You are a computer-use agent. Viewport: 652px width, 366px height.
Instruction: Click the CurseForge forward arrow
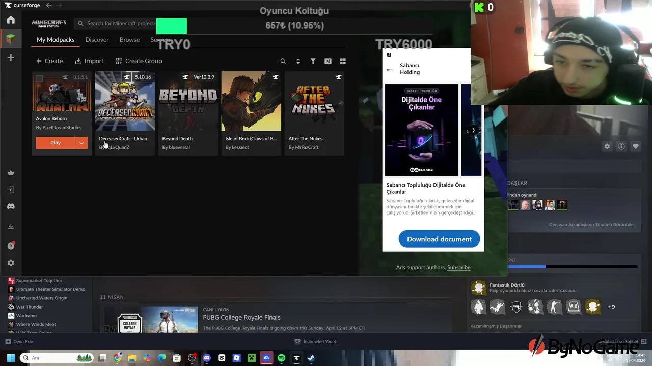click(59, 5)
